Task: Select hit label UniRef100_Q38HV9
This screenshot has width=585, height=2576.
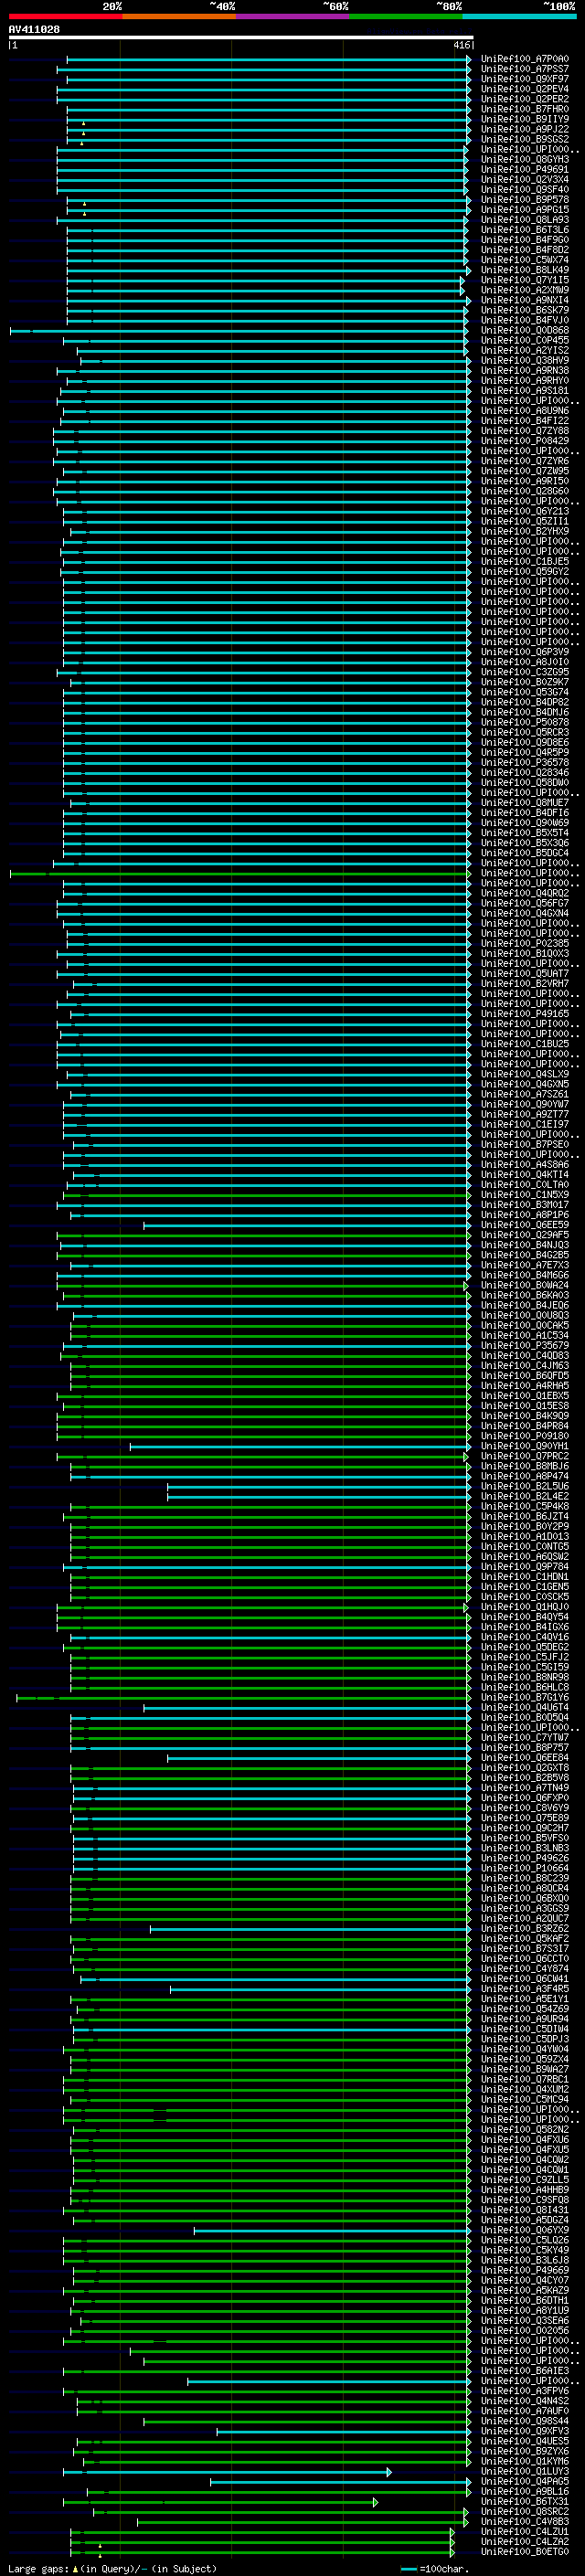Action: [x=524, y=360]
